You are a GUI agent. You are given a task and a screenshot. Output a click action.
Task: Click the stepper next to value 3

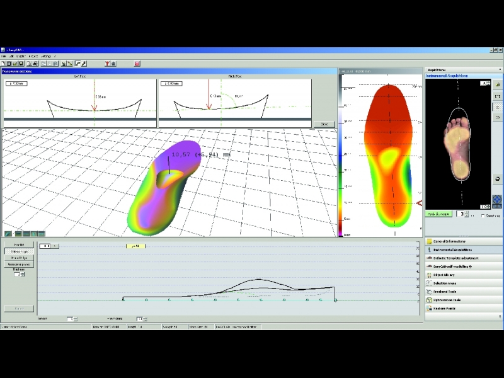click(x=467, y=214)
